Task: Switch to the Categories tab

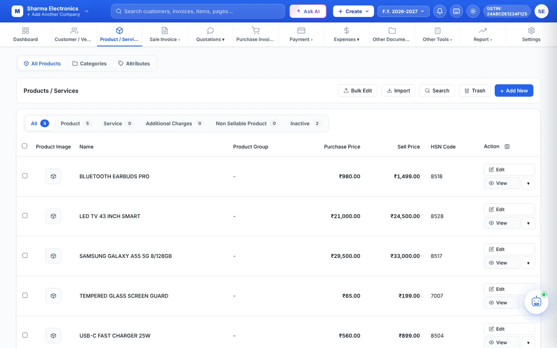Action: click(x=90, y=64)
